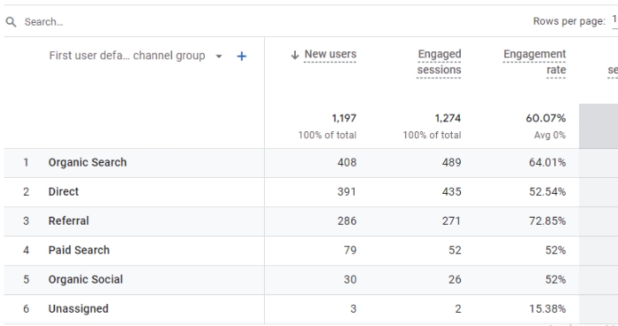This screenshot has width=618, height=326.
Task: Click the average engagement rate 60.07%
Action: point(546,118)
